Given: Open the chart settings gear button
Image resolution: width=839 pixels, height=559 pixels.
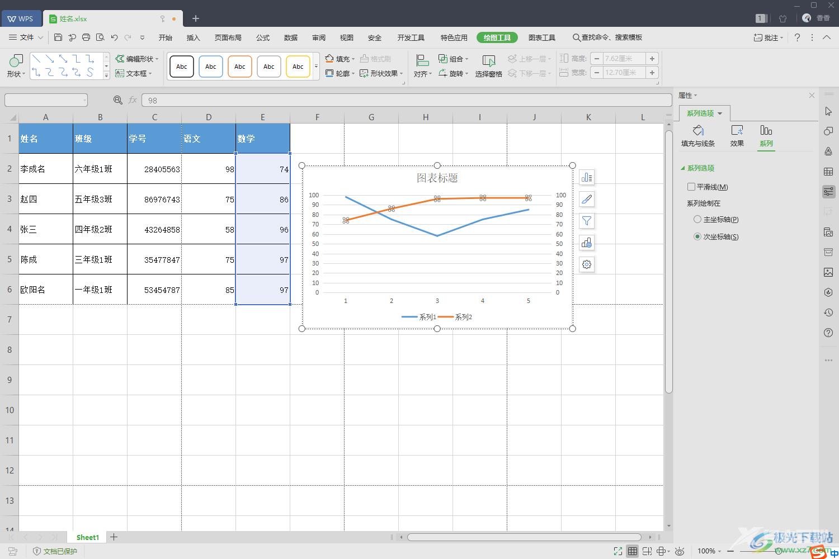Looking at the screenshot, I should [587, 264].
